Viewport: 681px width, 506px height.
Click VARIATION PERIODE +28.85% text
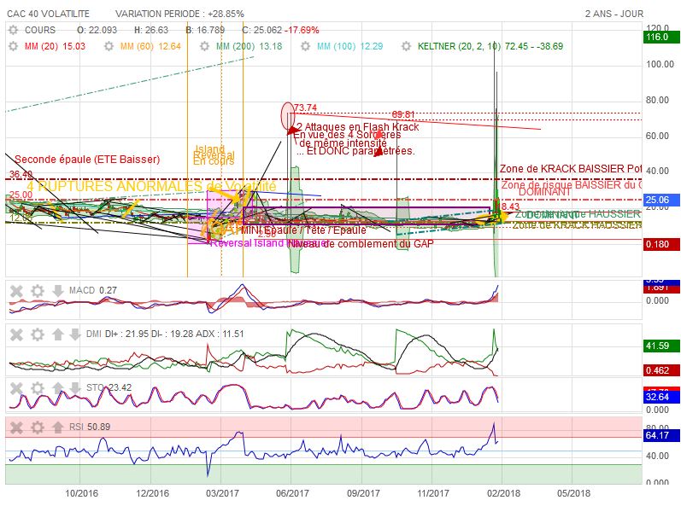click(x=179, y=14)
